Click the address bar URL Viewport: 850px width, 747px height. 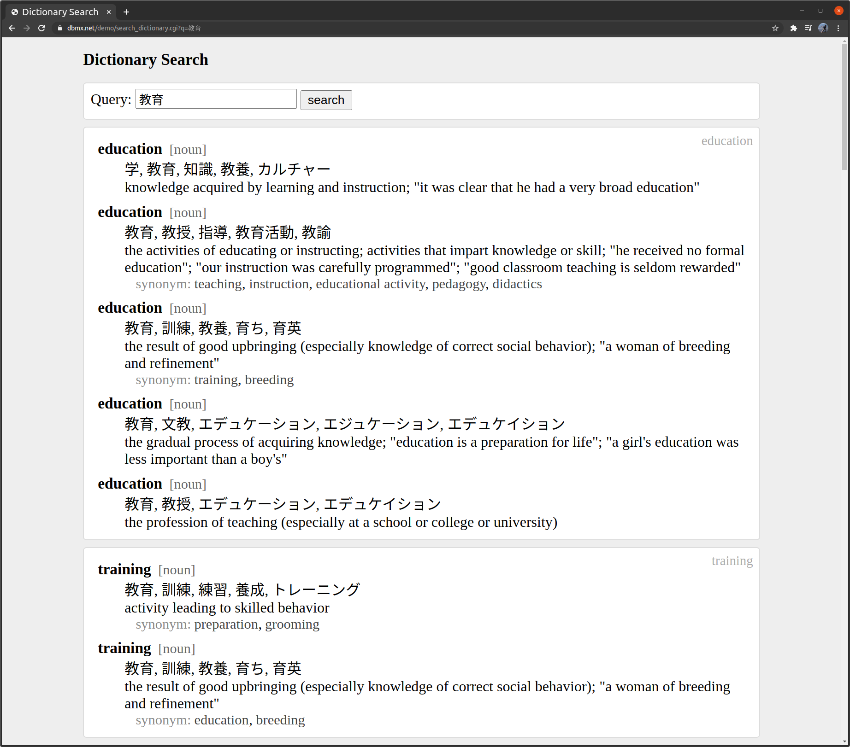tap(134, 28)
